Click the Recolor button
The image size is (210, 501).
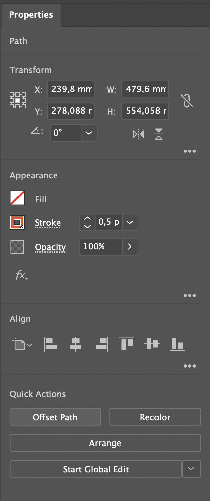(155, 417)
